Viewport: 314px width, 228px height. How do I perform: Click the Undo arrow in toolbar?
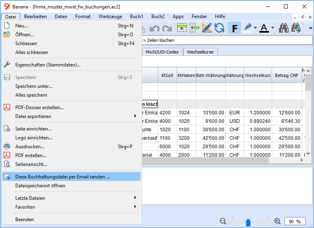tap(155, 28)
